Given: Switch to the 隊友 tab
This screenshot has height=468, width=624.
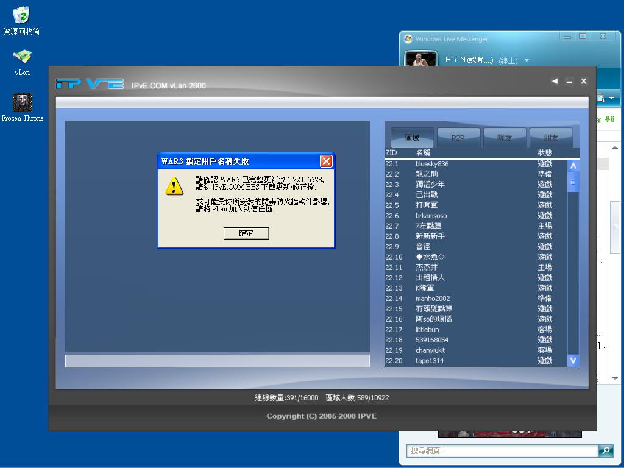Looking at the screenshot, I should coord(505,138).
